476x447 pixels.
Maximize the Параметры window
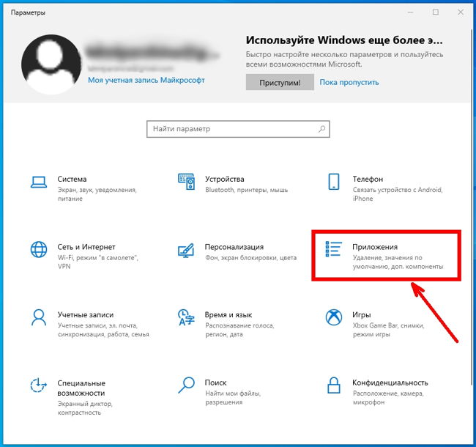click(436, 12)
